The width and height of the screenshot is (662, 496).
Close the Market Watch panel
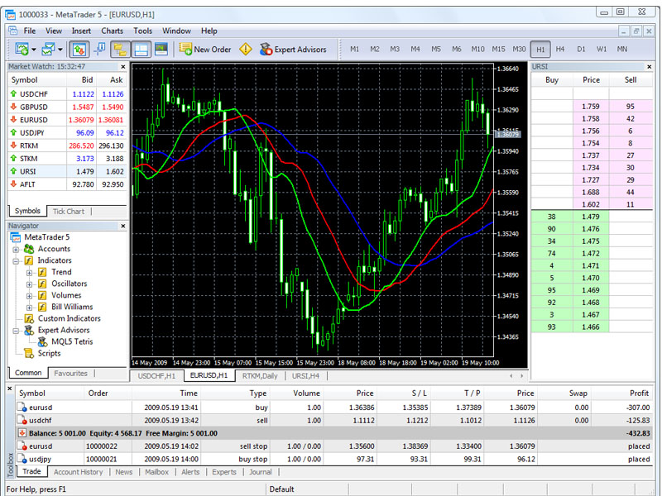[122, 67]
